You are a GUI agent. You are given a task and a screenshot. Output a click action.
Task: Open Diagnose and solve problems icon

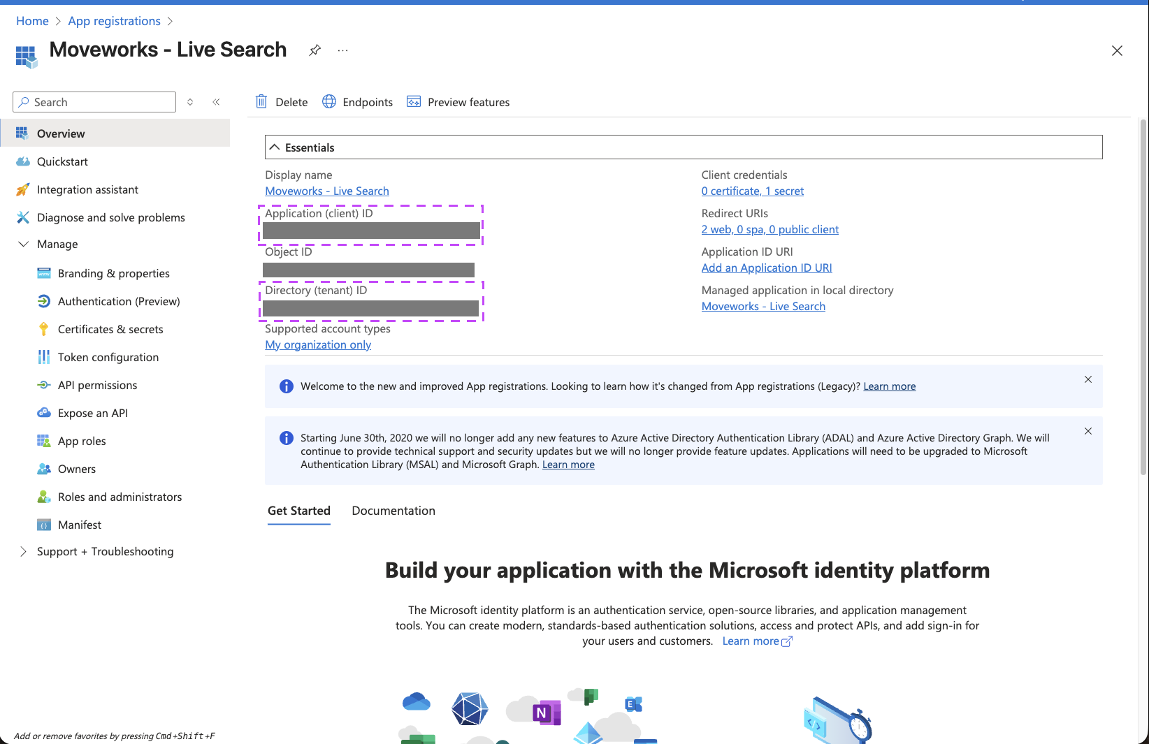pyautogui.click(x=23, y=217)
